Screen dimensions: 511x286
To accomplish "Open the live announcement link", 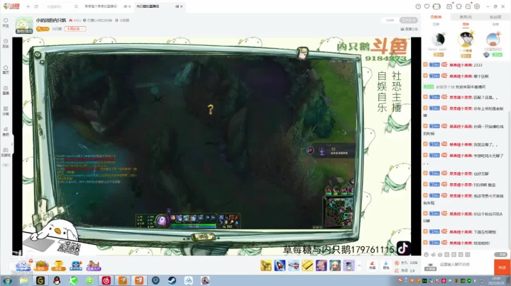I will [409, 29].
